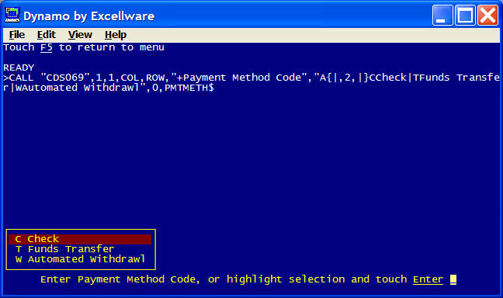
Task: Click the underlined F5 key label
Action: [47, 47]
